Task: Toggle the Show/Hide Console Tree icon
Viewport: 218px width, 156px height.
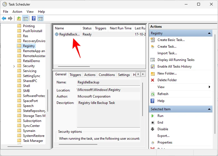Action: click(x=26, y=19)
